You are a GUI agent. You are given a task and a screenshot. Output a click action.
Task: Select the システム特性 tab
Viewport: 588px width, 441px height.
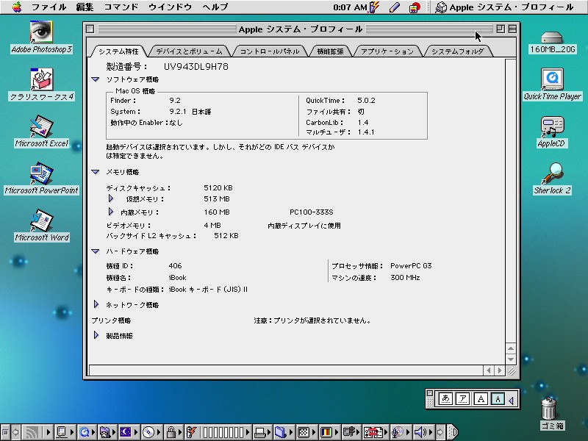coord(118,51)
